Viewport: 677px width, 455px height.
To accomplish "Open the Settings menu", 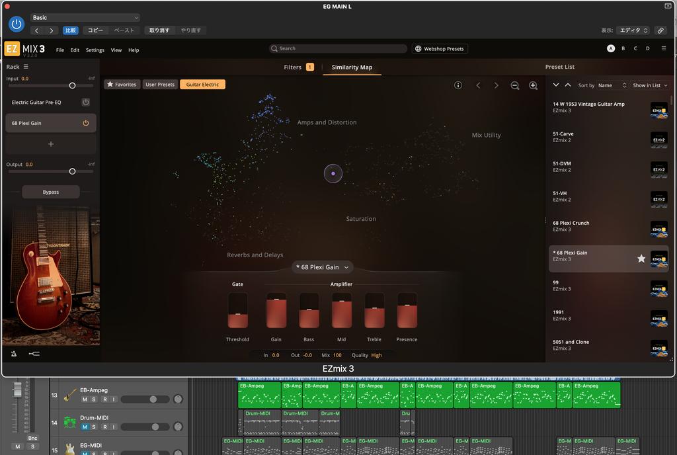I will [x=95, y=50].
